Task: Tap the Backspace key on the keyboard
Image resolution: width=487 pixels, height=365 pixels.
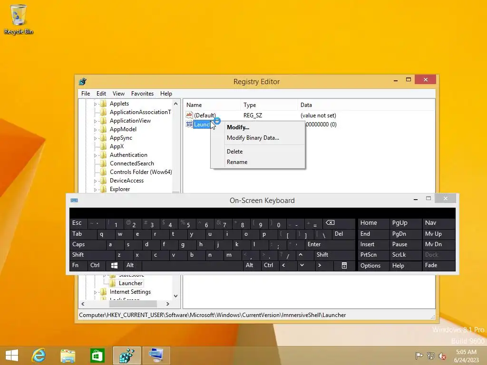Action: 339,223
